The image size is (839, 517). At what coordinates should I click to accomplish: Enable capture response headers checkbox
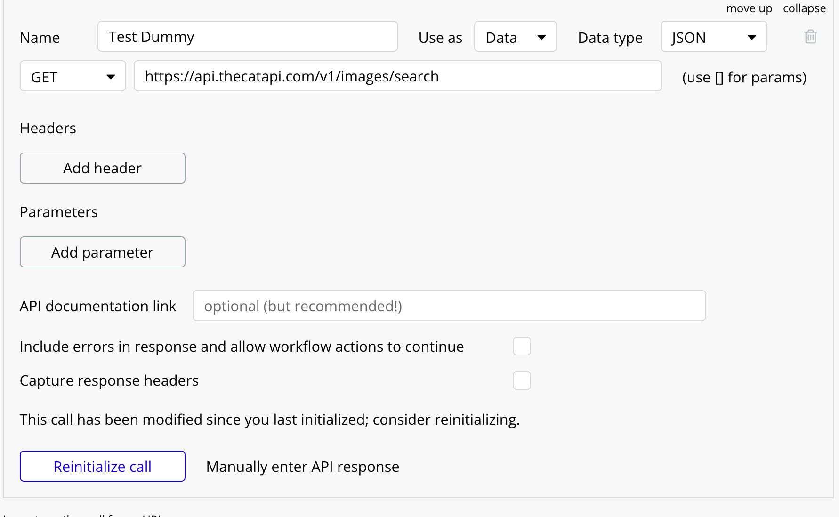(x=522, y=380)
